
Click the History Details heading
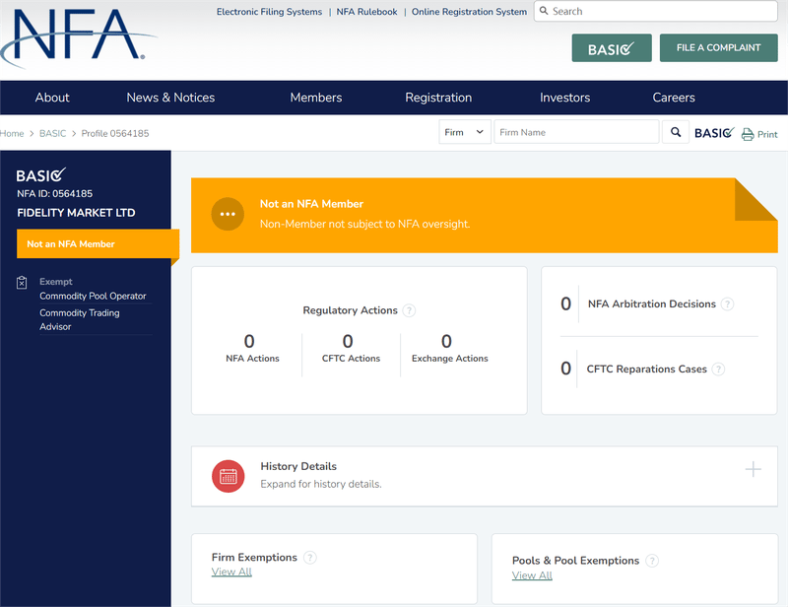[x=298, y=466]
